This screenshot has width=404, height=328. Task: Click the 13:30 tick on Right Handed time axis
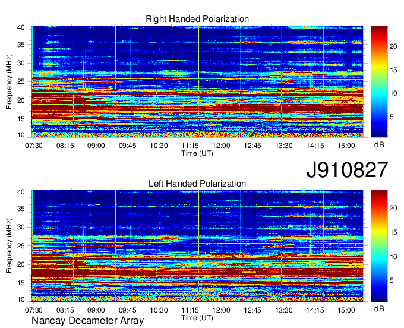point(283,146)
